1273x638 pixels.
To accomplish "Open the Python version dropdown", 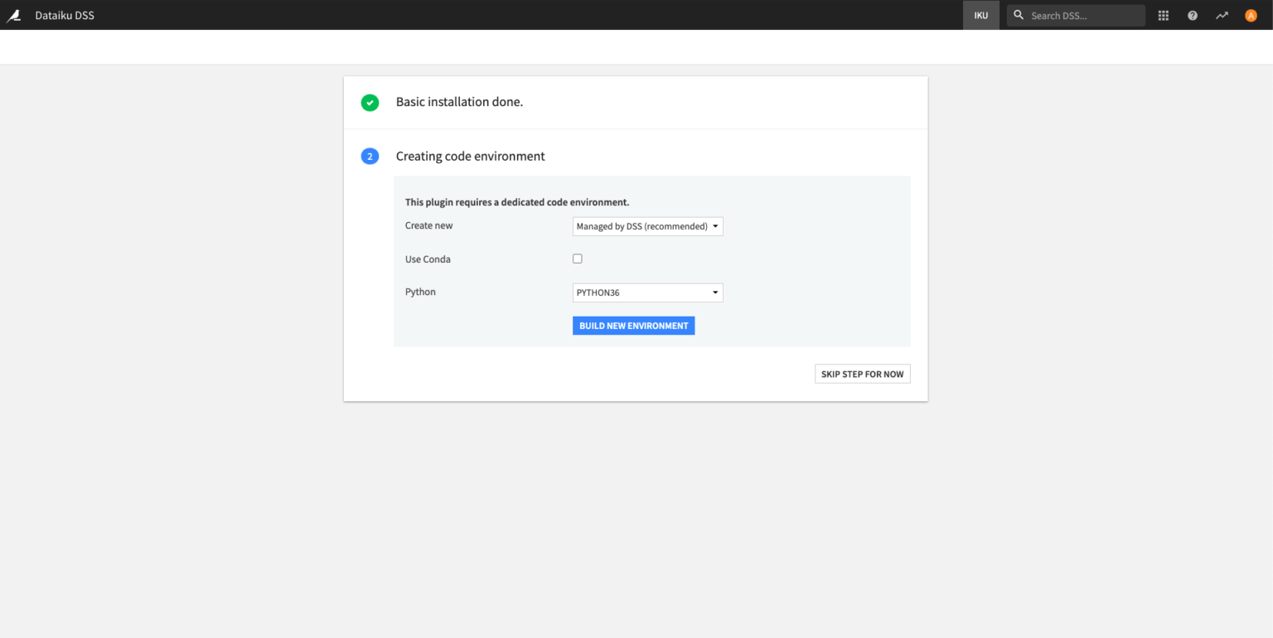I will click(x=647, y=292).
